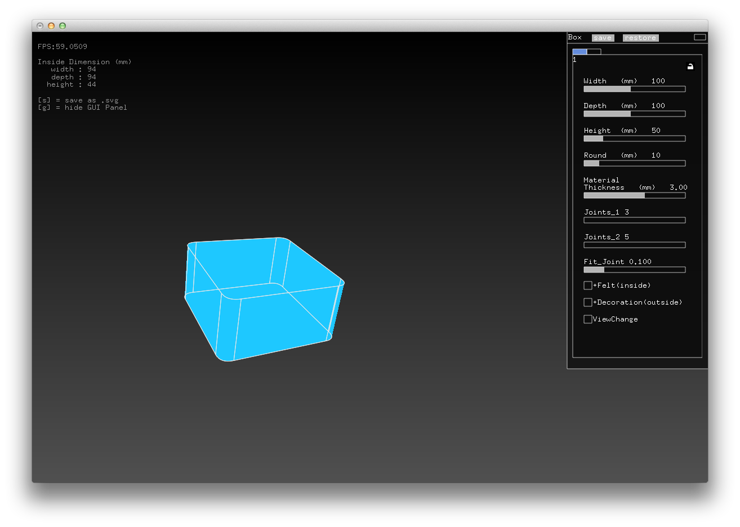Click the save button in Box panel
This screenshot has height=527, width=740.
tap(603, 38)
